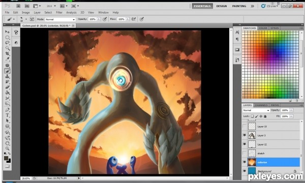Select the Horizontal Type tool
Screen dimensions: 305x183
[x=8, y=115]
